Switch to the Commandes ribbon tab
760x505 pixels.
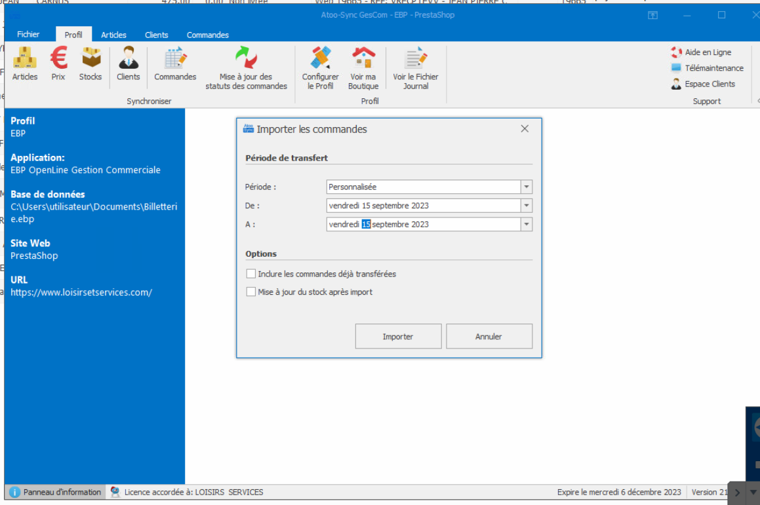click(x=207, y=35)
